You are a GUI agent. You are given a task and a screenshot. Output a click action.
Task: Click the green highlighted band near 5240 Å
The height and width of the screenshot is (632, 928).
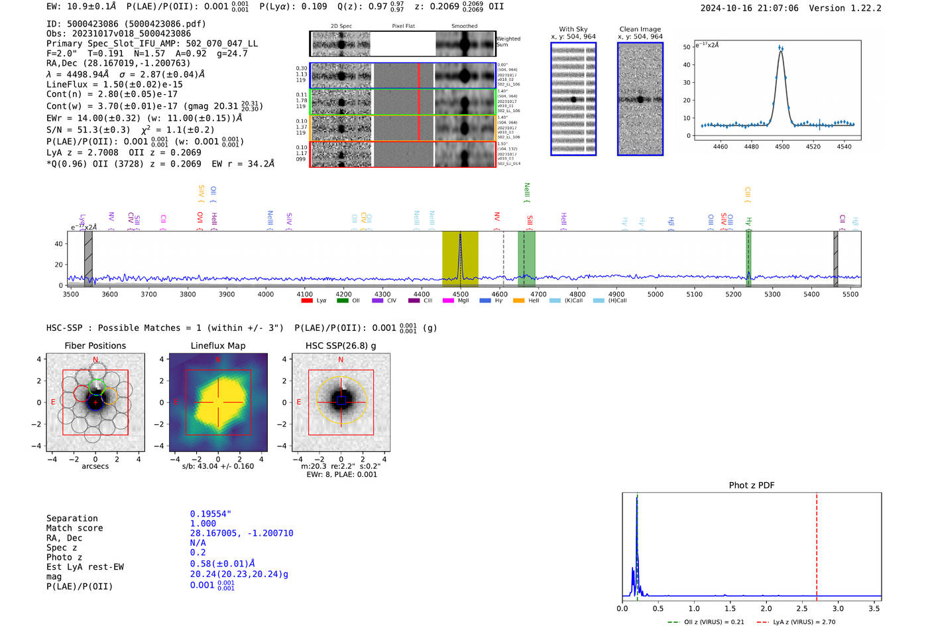[748, 259]
